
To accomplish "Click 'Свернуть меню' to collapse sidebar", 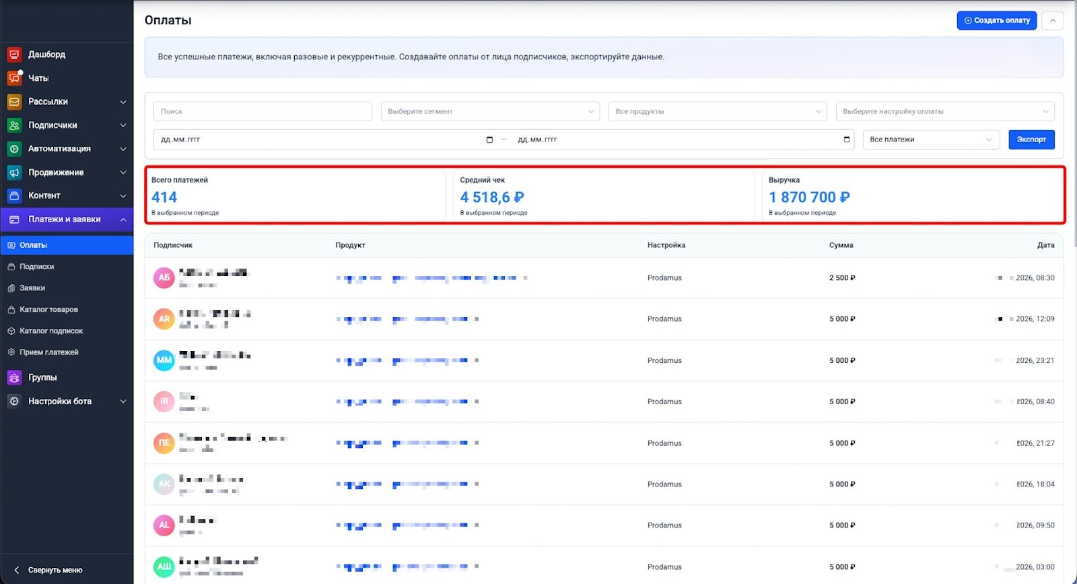I will tap(55, 570).
